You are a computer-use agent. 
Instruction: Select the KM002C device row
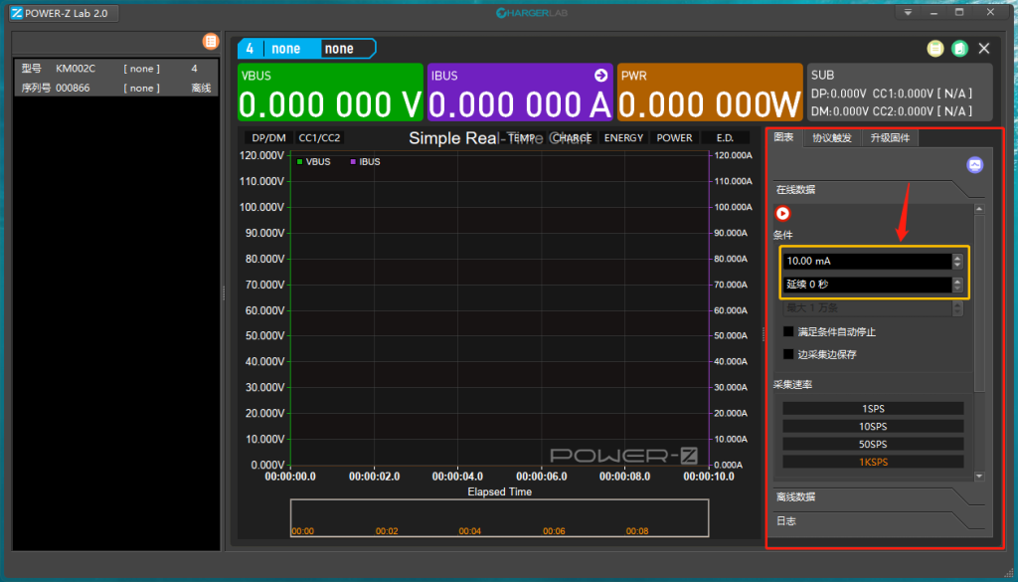116,69
